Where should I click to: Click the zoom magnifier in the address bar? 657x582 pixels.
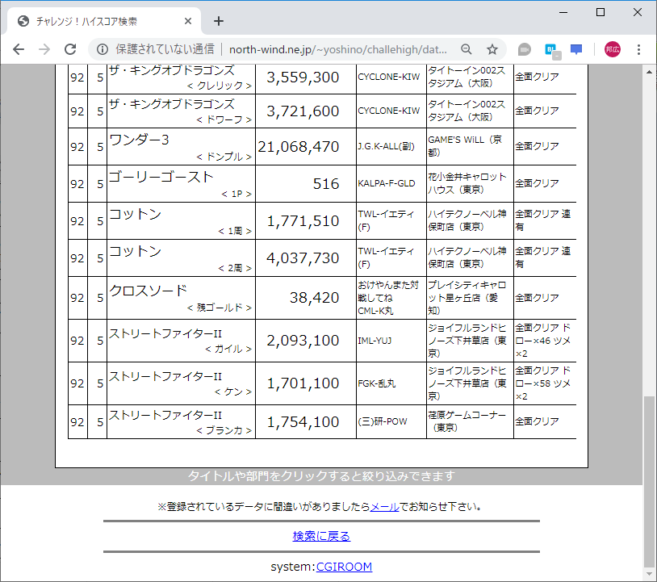click(x=467, y=48)
